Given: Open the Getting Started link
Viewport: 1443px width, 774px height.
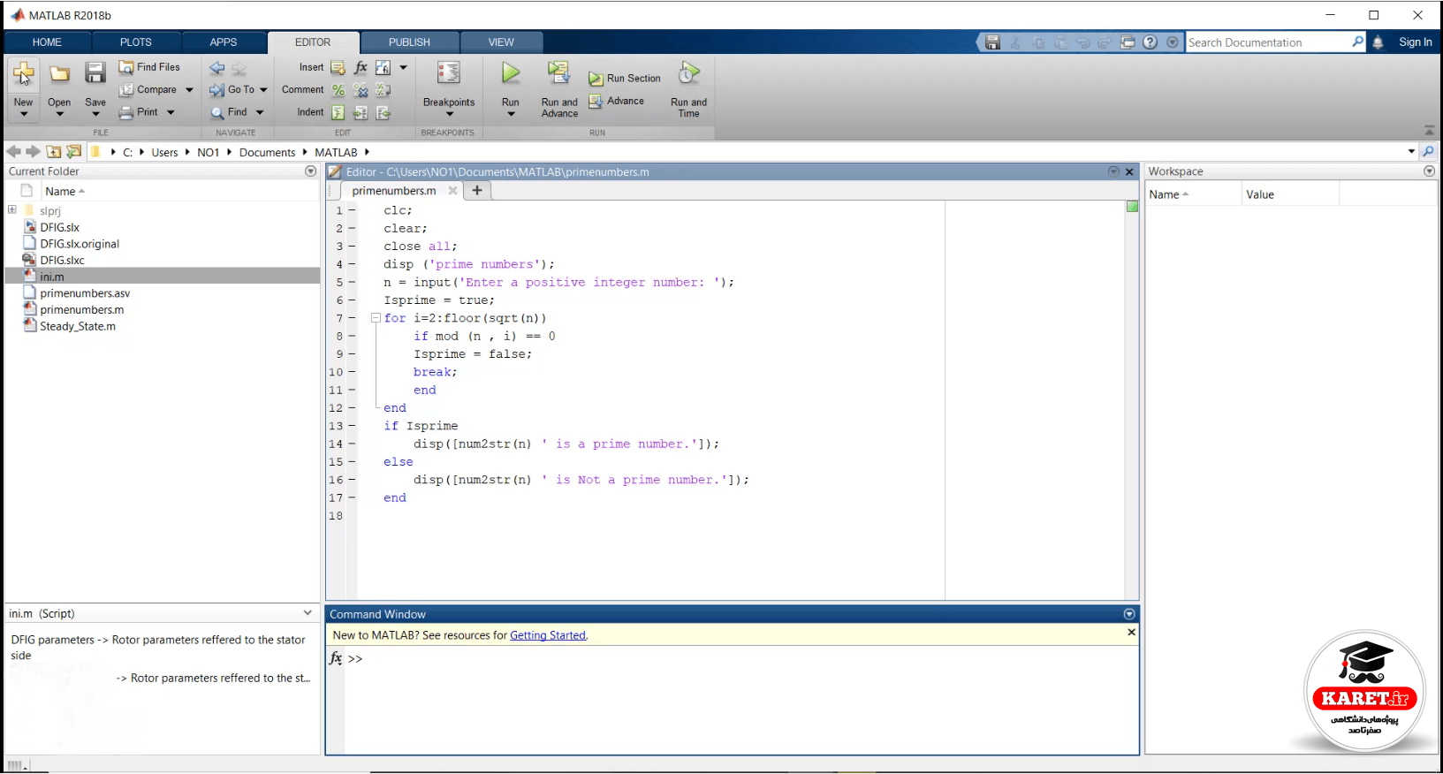Looking at the screenshot, I should coord(548,635).
